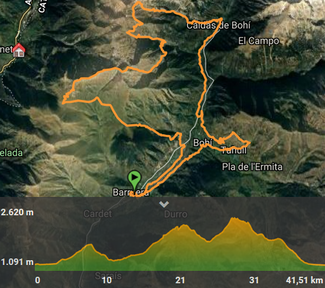Click the orange track's westernmost tip
Viewport: 325px width, 288px height.
click(63, 102)
